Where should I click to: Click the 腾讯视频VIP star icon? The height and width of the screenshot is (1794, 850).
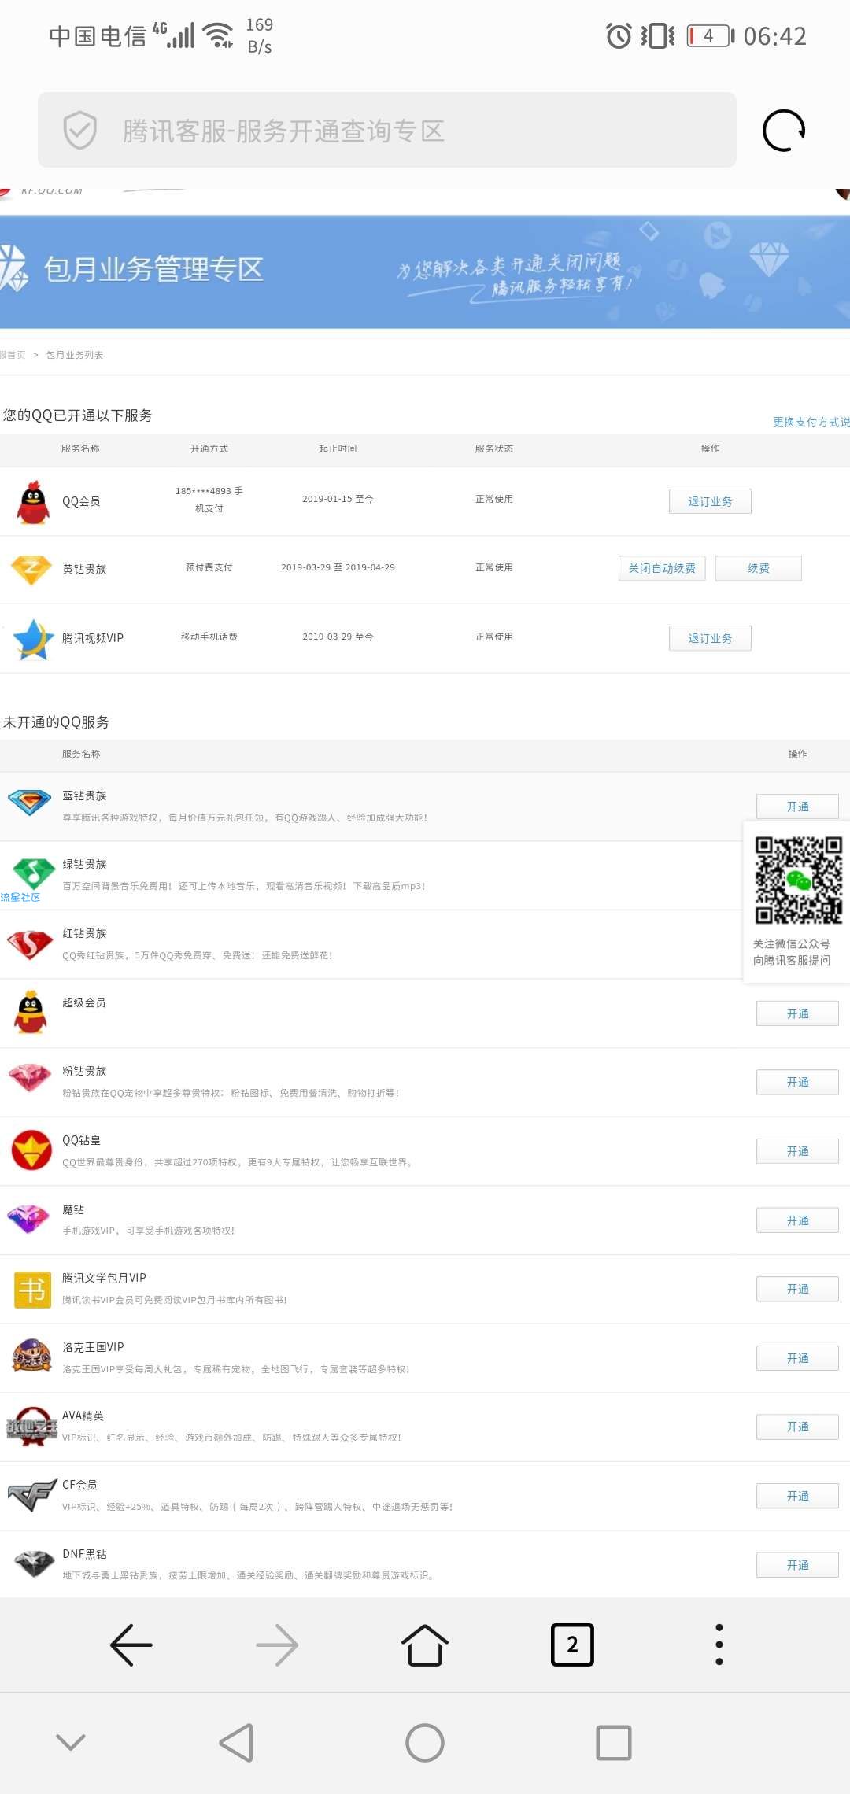tap(33, 638)
